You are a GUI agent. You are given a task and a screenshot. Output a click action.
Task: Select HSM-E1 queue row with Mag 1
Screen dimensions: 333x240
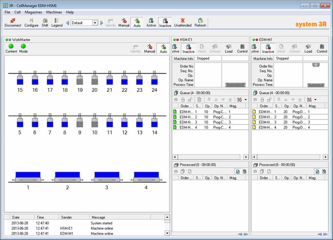[210, 112]
